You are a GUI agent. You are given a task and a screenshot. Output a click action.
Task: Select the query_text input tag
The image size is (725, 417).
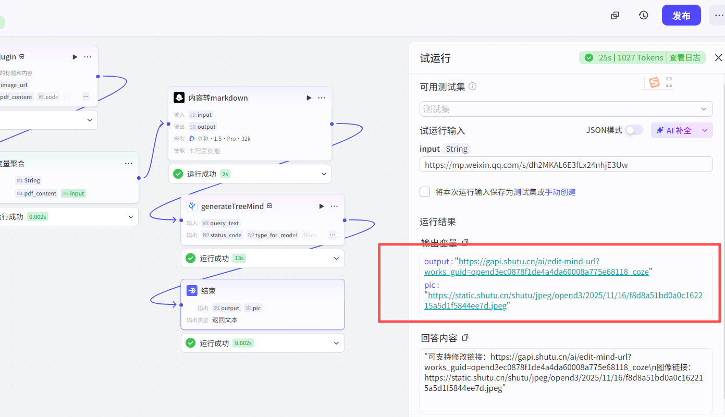tap(220, 223)
